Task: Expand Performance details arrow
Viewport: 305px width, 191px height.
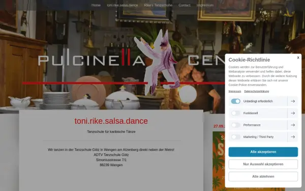Action: pos(293,125)
